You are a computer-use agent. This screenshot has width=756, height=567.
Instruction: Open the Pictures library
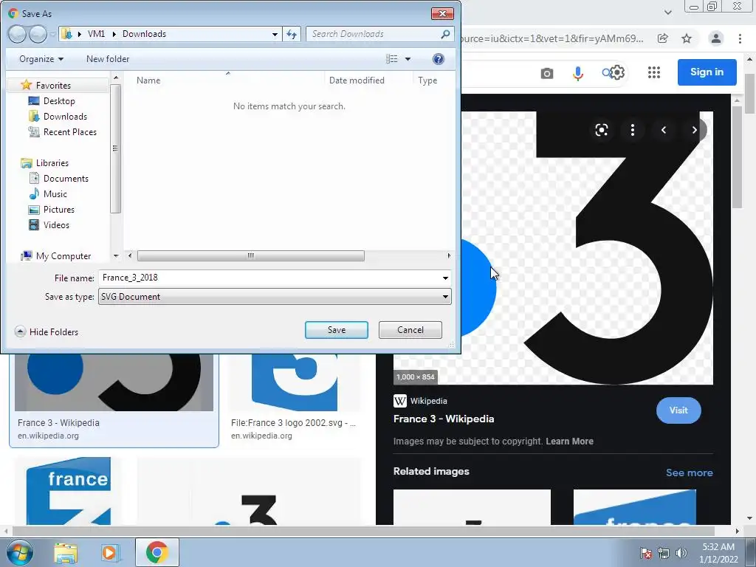coord(59,209)
